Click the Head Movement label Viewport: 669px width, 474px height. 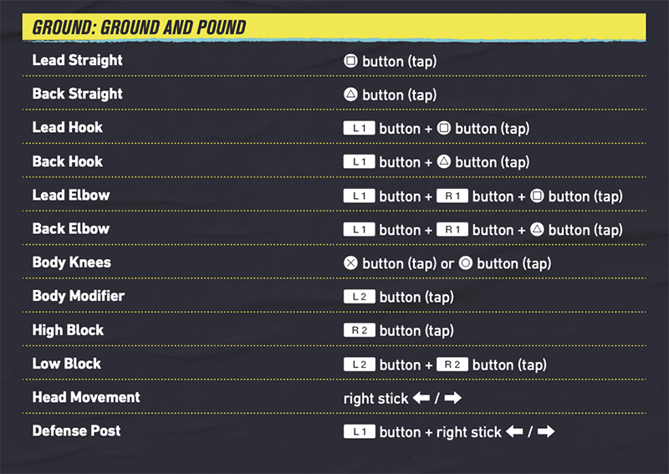[86, 397]
